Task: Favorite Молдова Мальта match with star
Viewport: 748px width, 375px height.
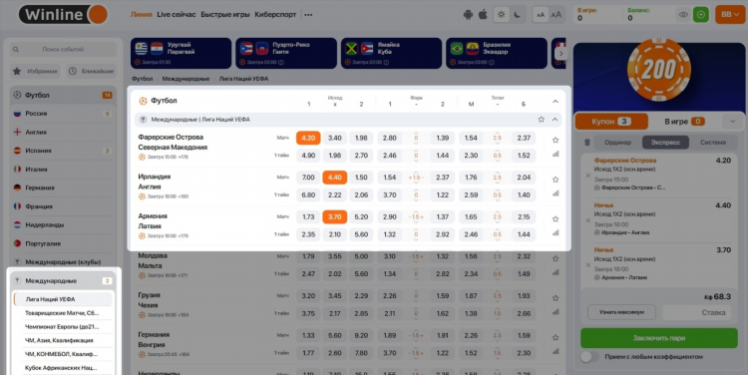Action: tap(556, 258)
